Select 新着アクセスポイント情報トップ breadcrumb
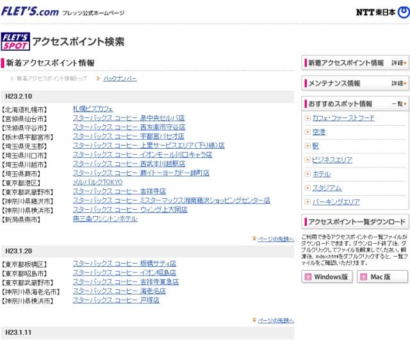 (51, 78)
